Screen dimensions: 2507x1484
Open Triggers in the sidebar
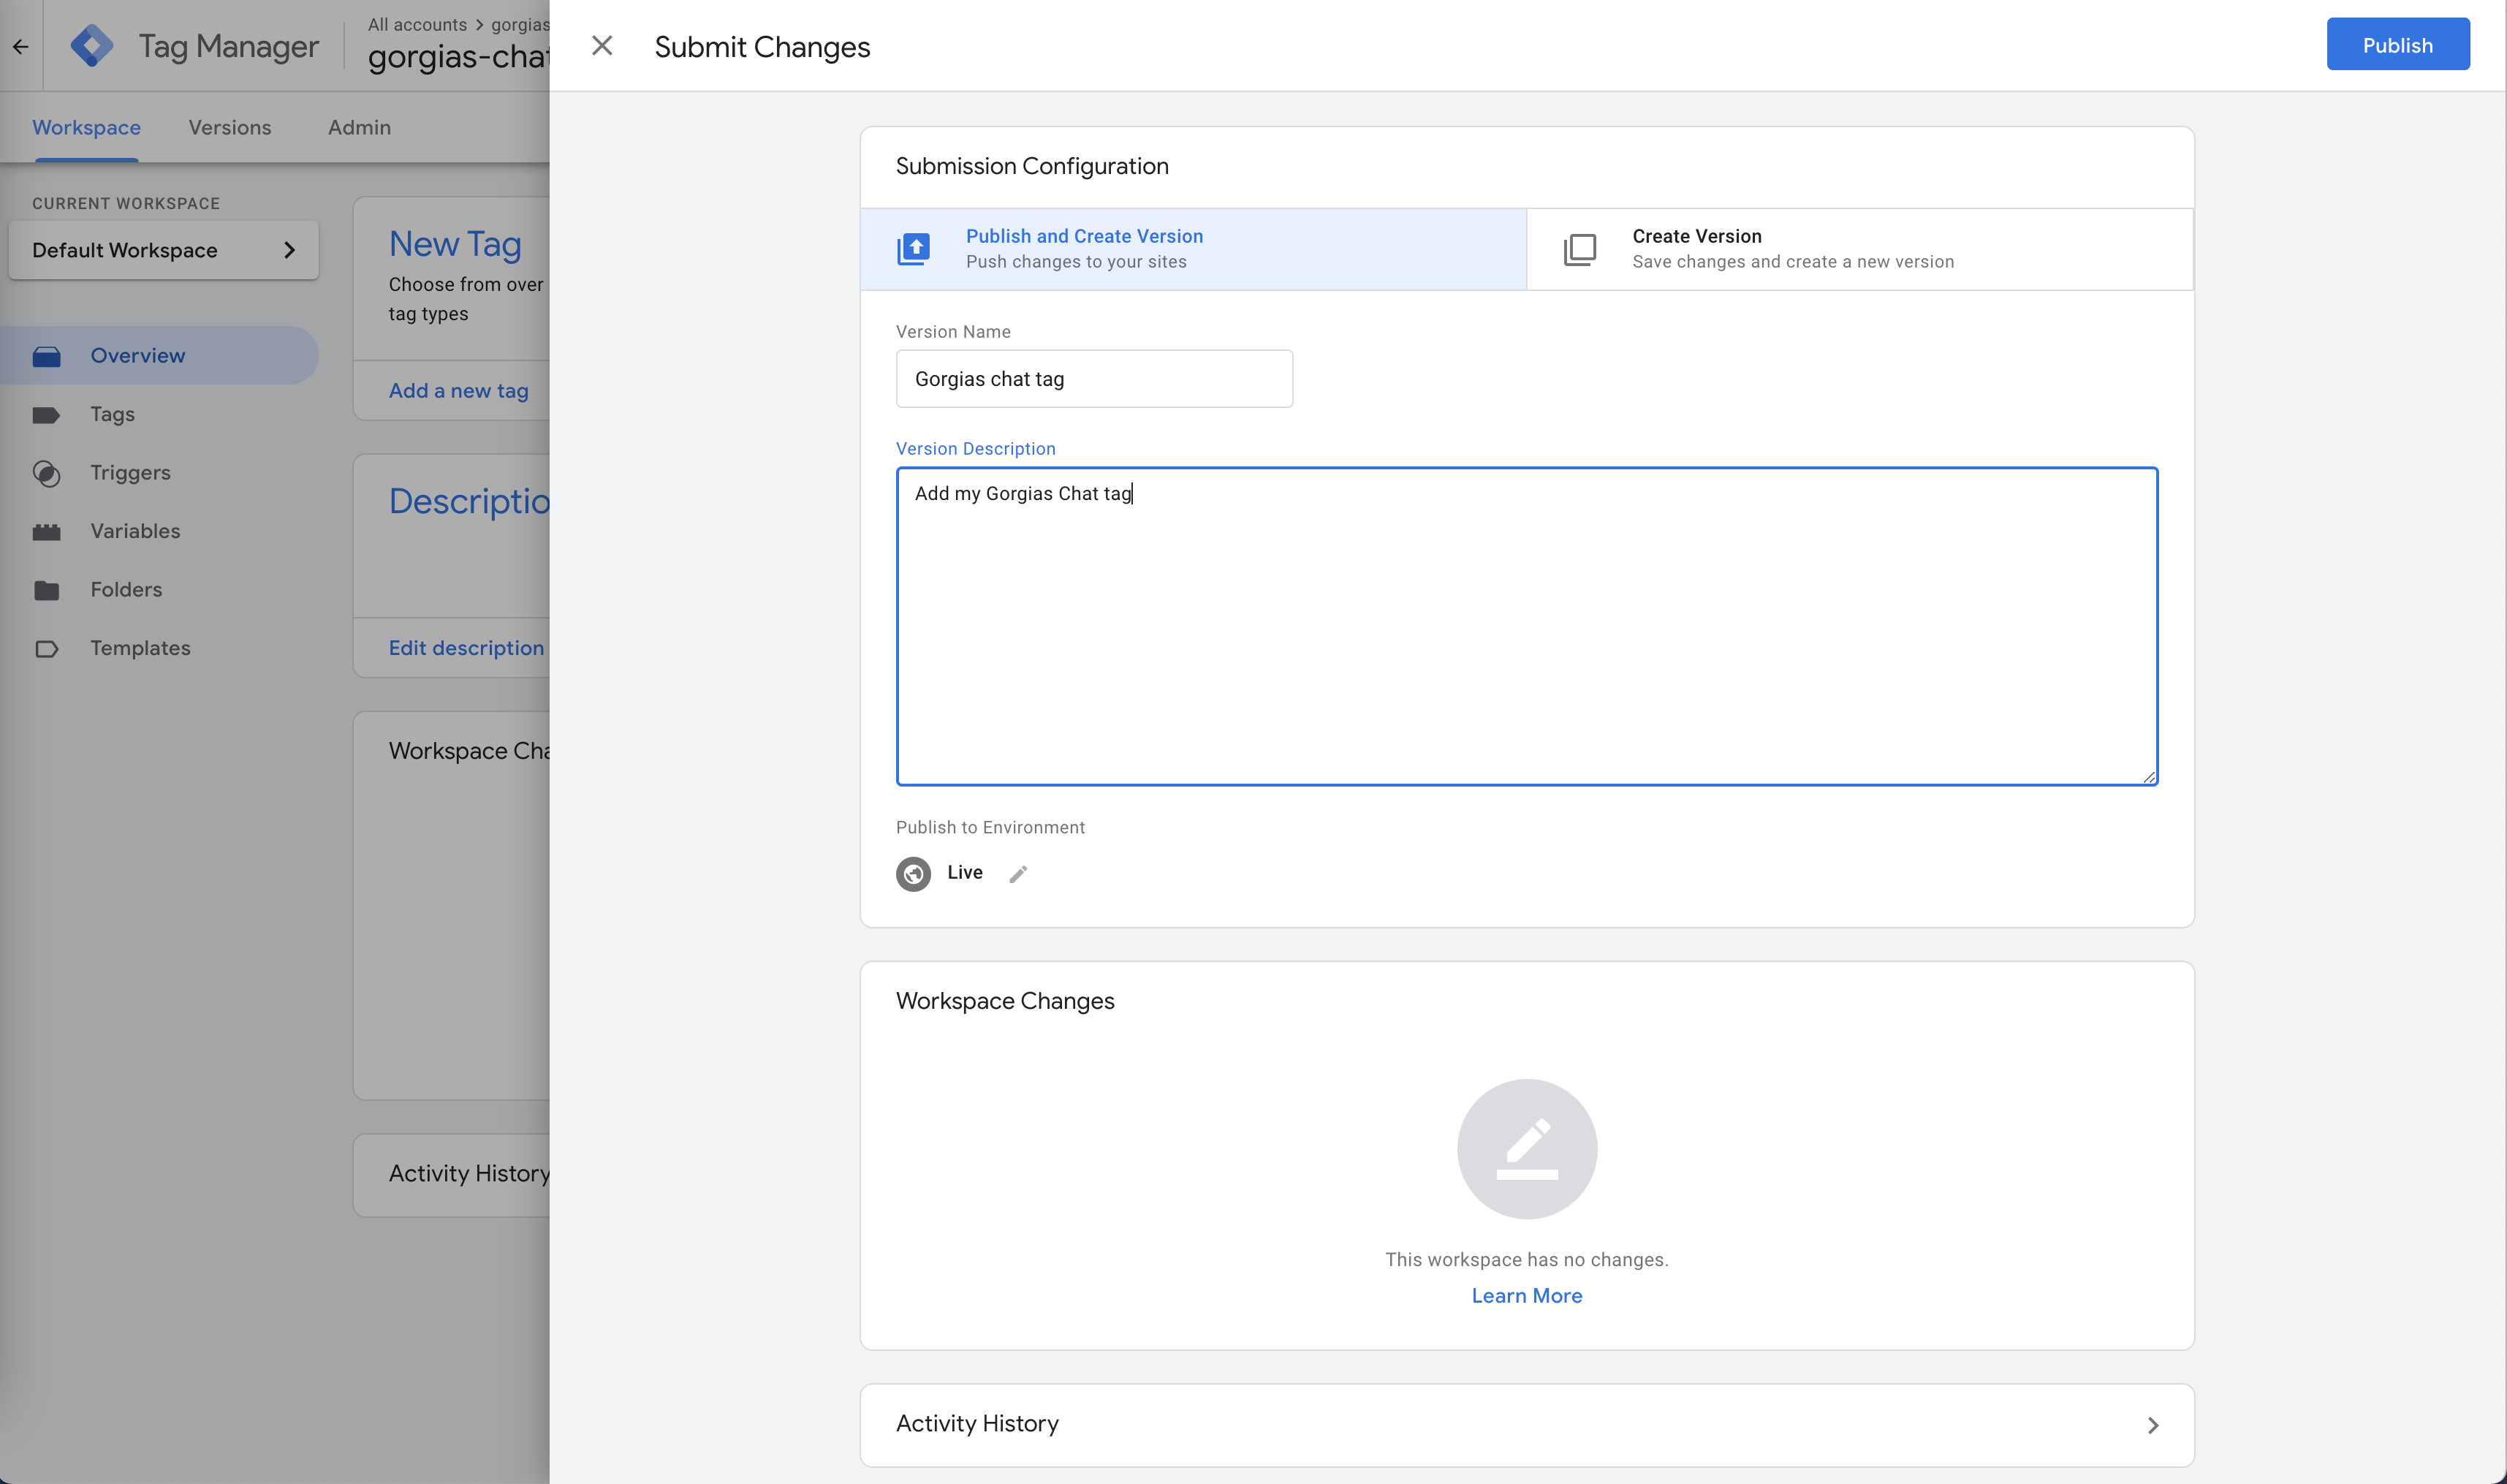point(159,472)
